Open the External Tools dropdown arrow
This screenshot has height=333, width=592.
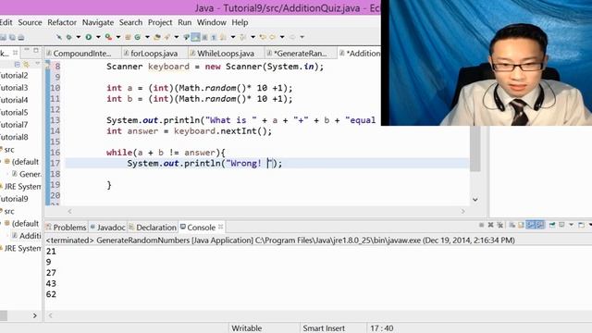pos(118,37)
